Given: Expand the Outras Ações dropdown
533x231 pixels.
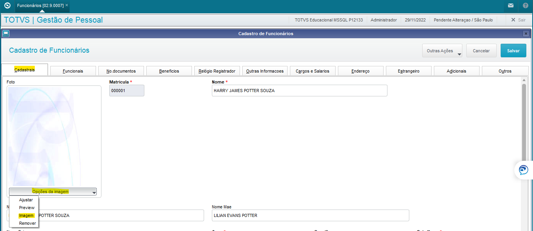Looking at the screenshot, I should pyautogui.click(x=442, y=51).
